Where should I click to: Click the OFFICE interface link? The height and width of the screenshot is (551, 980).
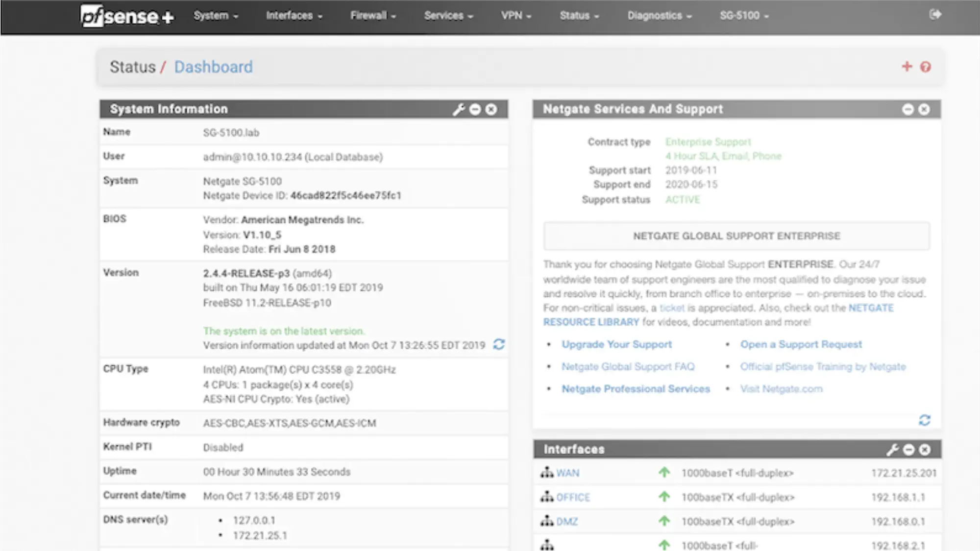(573, 497)
